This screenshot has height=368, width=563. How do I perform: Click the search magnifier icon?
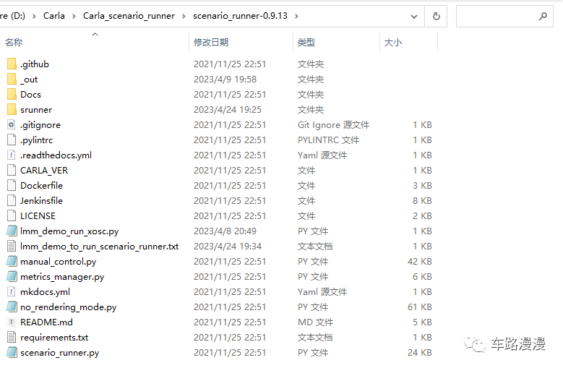[543, 16]
